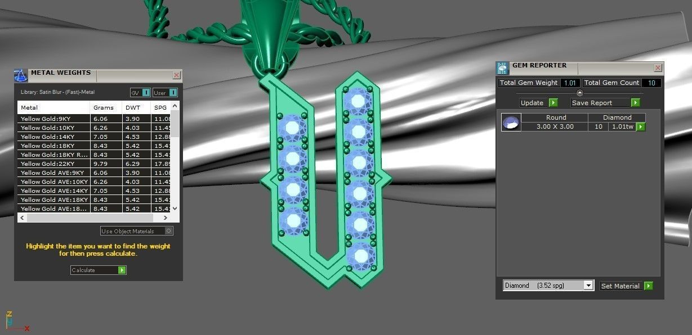The height and width of the screenshot is (335, 692).
Task: Click the metal list scroll up arrow
Action: 175,106
